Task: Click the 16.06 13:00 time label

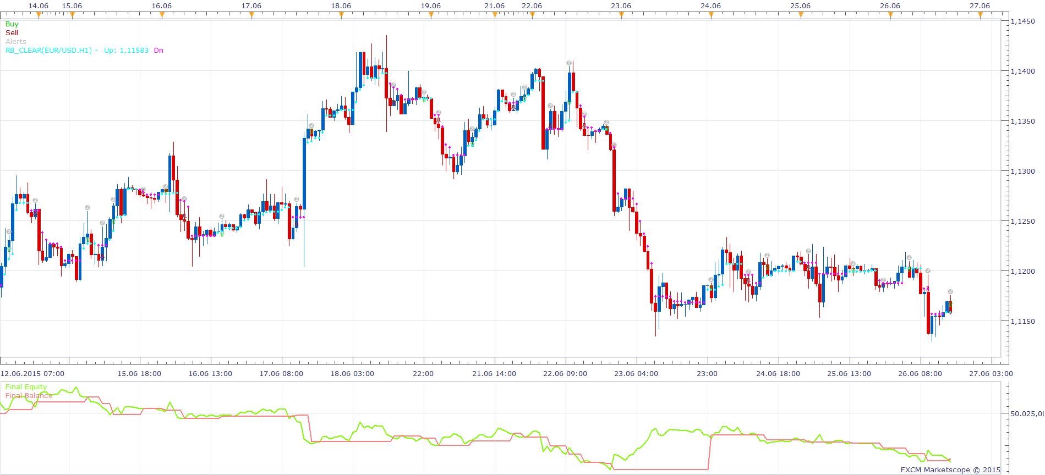Action: (210, 374)
